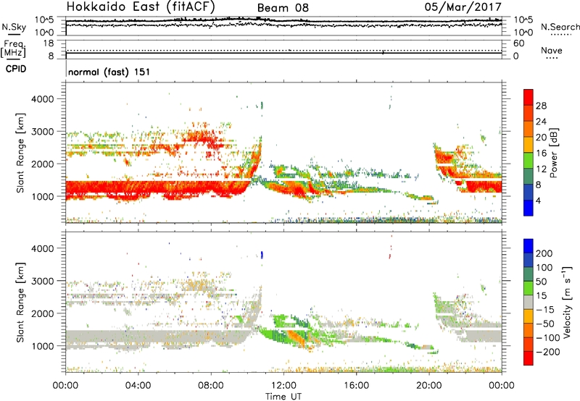Click the "04:00" time axis label
Screen dimensions: 580x401
(138, 386)
